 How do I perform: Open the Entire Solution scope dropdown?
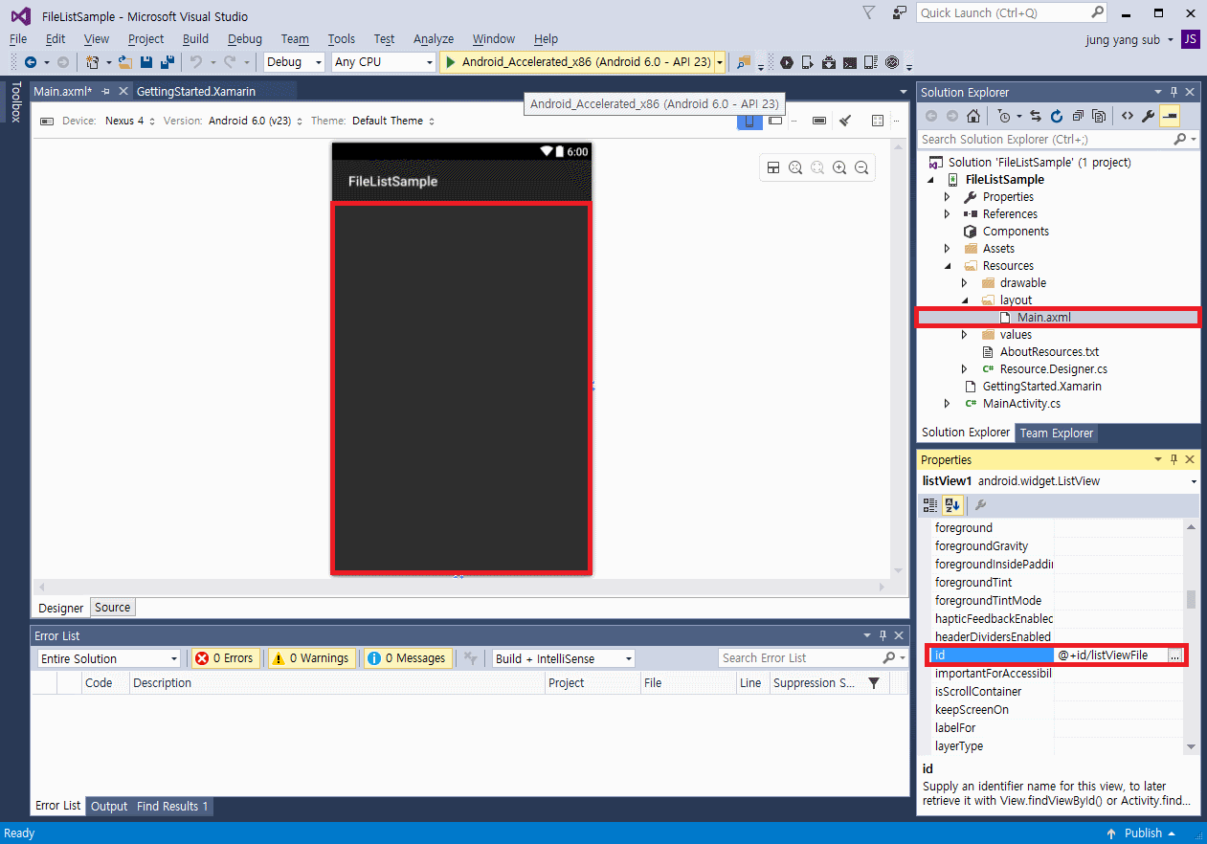(108, 658)
